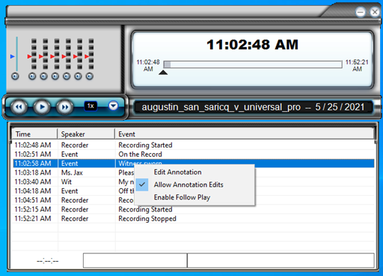Mute the third channel speaker icon
383x276 pixels.
(55, 77)
